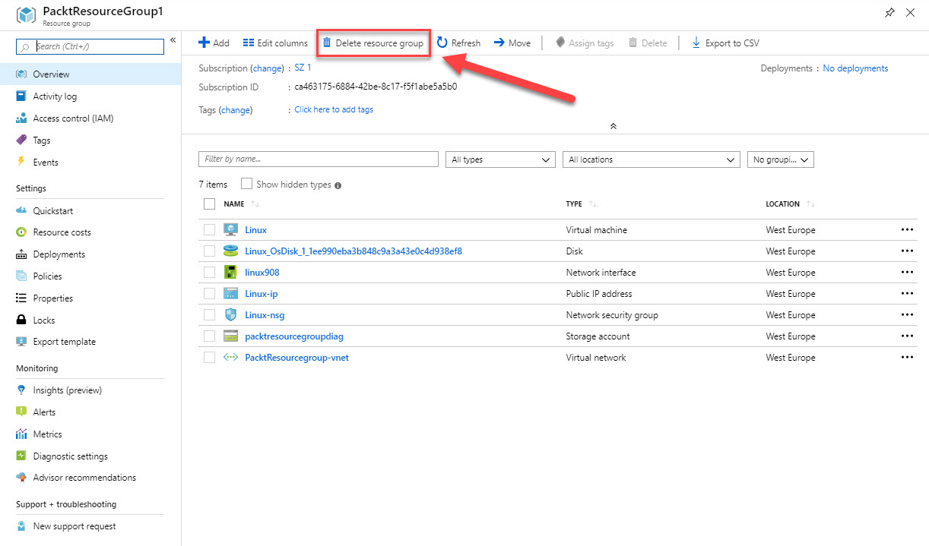Tick the packtresourcegroupdiag row checkbox
Screen dimensions: 929x546
coord(209,336)
